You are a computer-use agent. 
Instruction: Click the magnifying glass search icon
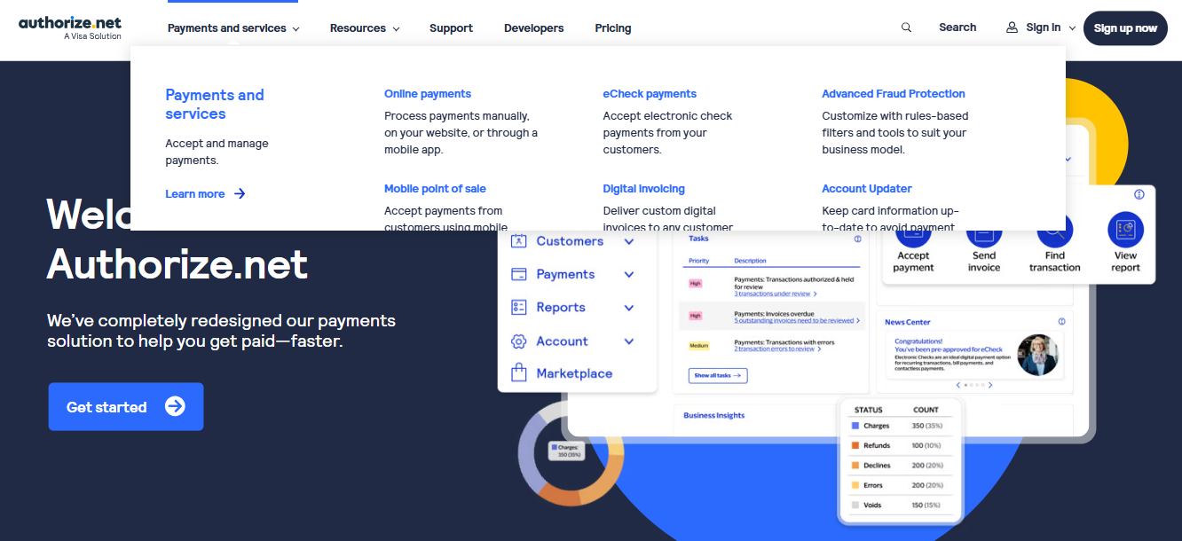(x=906, y=27)
